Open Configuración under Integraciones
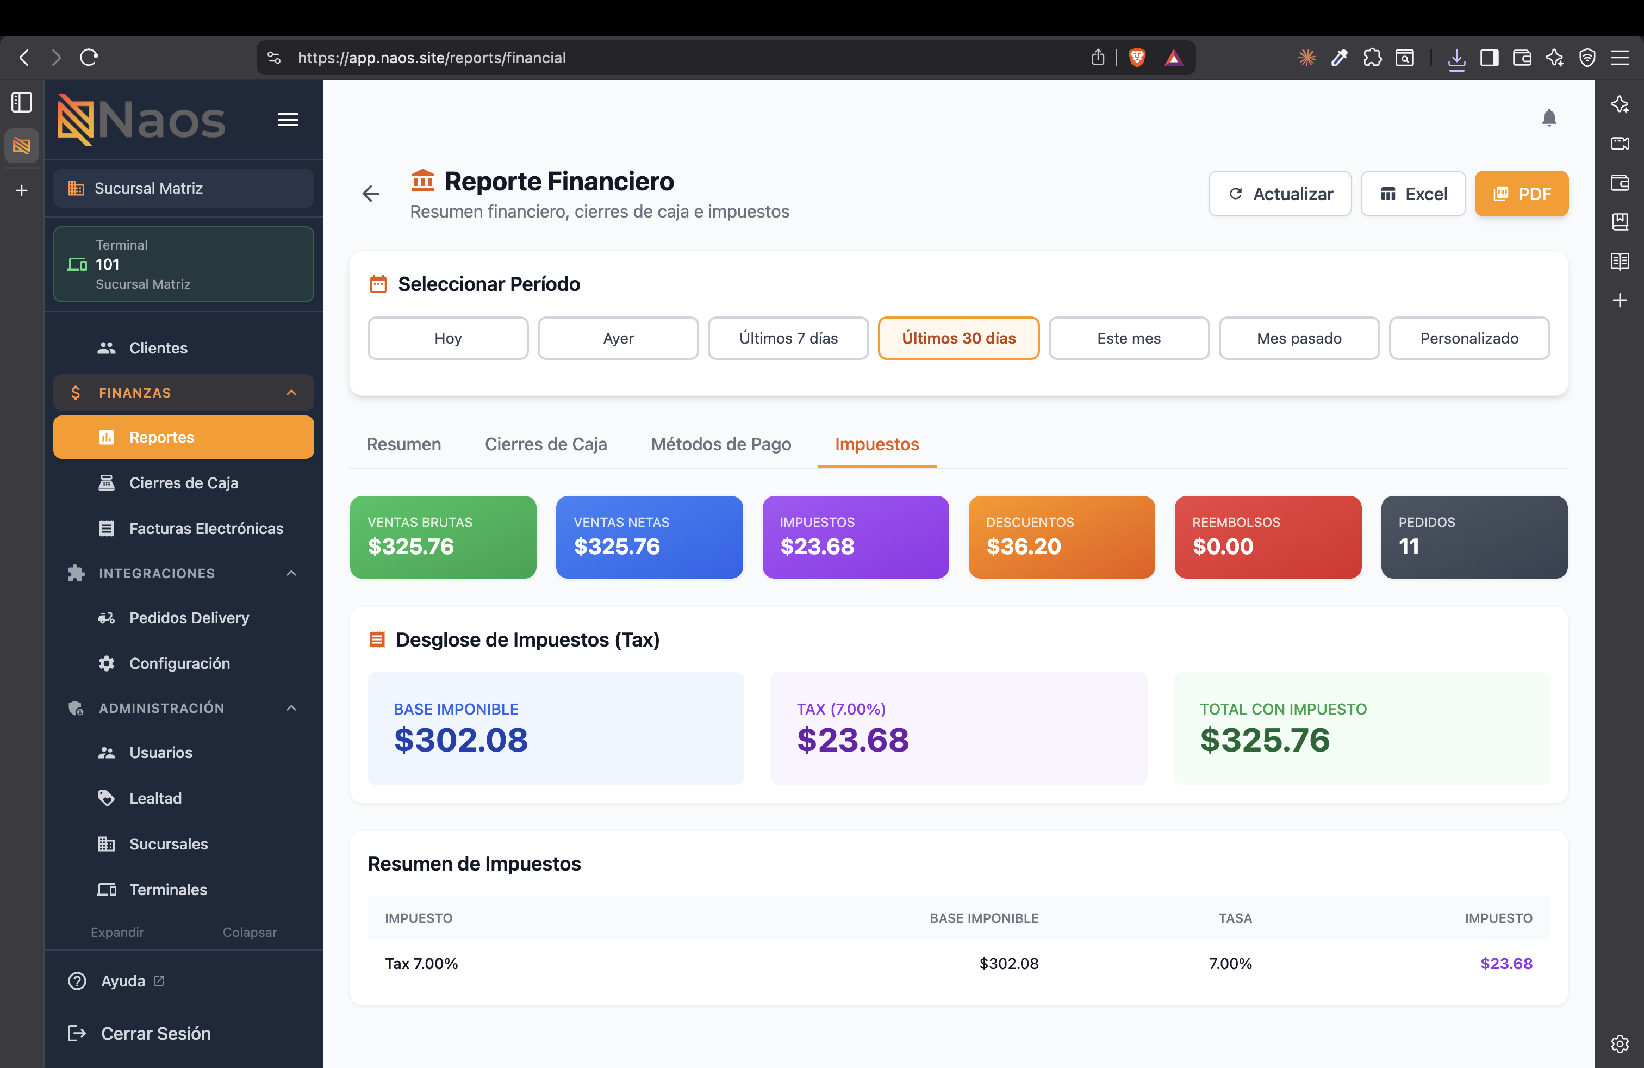Viewport: 1644px width, 1068px height. point(184,663)
